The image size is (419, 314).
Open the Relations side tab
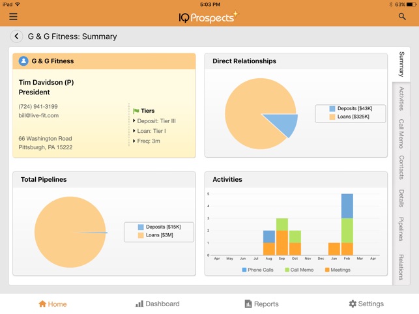click(x=401, y=267)
